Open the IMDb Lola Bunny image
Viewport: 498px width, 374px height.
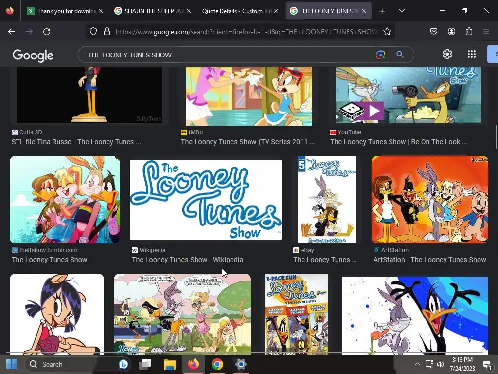pyautogui.click(x=249, y=96)
